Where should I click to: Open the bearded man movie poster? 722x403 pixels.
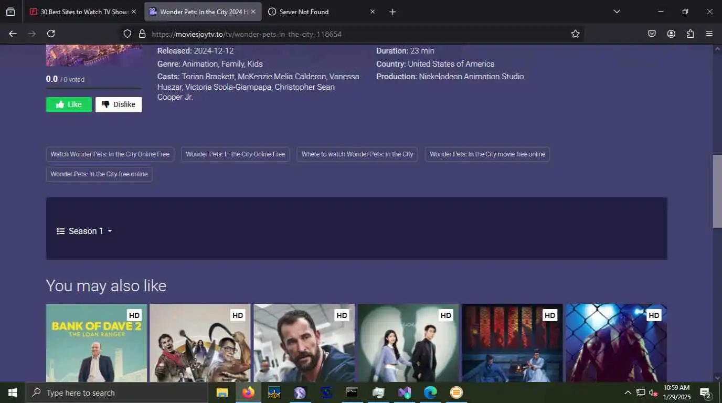click(304, 343)
